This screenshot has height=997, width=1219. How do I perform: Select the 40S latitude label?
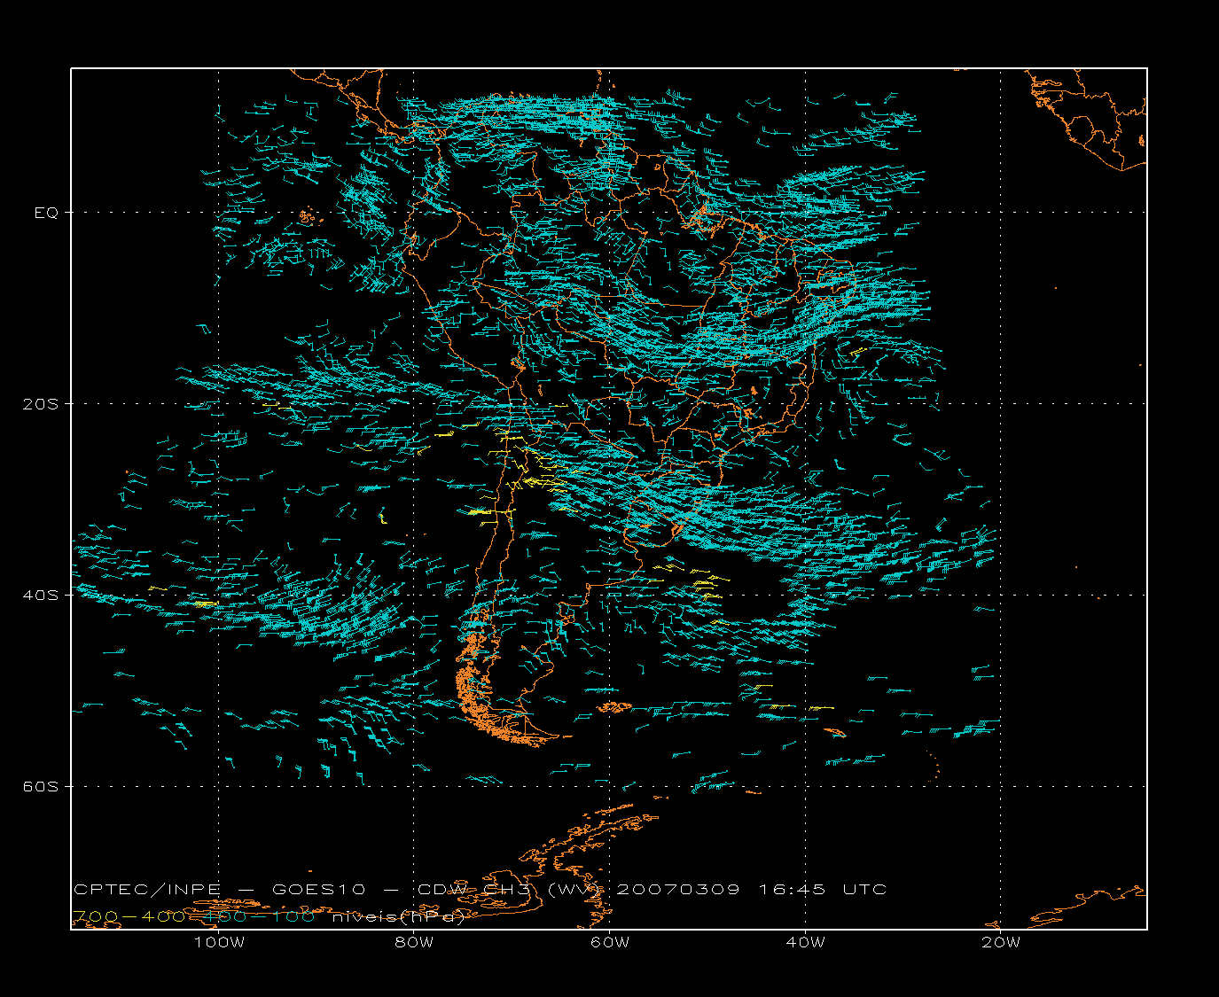tap(40, 596)
